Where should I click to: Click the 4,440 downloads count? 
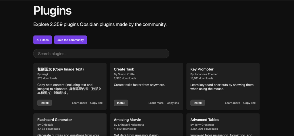[x=125, y=129]
